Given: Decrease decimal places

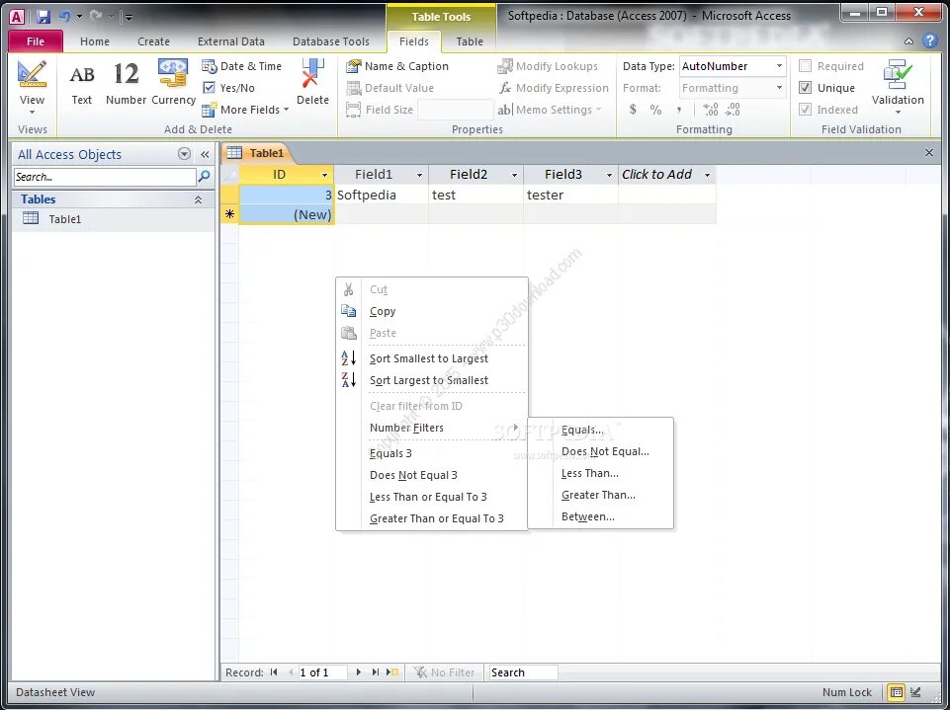Looking at the screenshot, I should [x=733, y=110].
